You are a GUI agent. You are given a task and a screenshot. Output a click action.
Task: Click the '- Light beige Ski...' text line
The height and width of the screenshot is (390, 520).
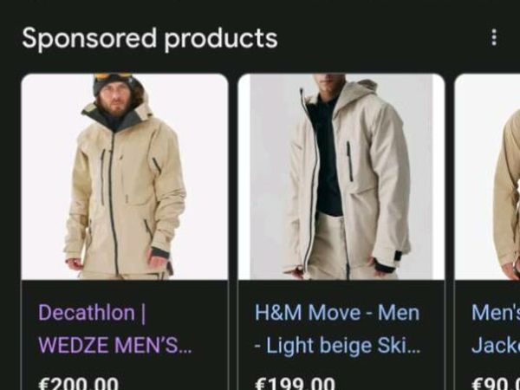[337, 346]
